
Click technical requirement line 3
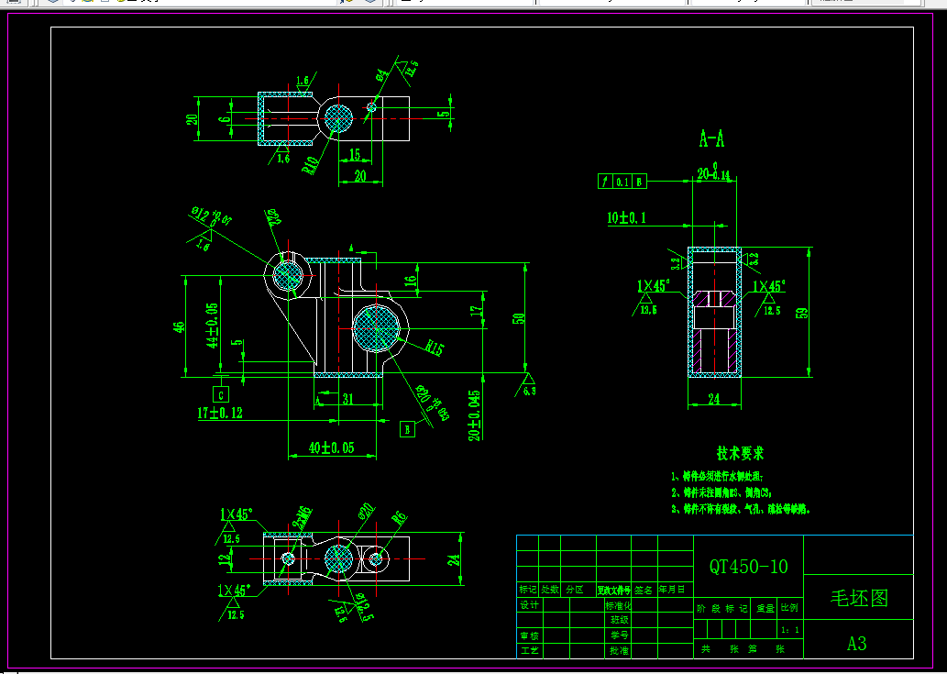(x=741, y=509)
